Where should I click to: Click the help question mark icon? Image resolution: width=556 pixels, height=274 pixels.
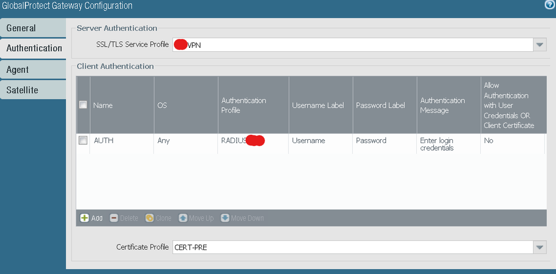(x=550, y=5)
